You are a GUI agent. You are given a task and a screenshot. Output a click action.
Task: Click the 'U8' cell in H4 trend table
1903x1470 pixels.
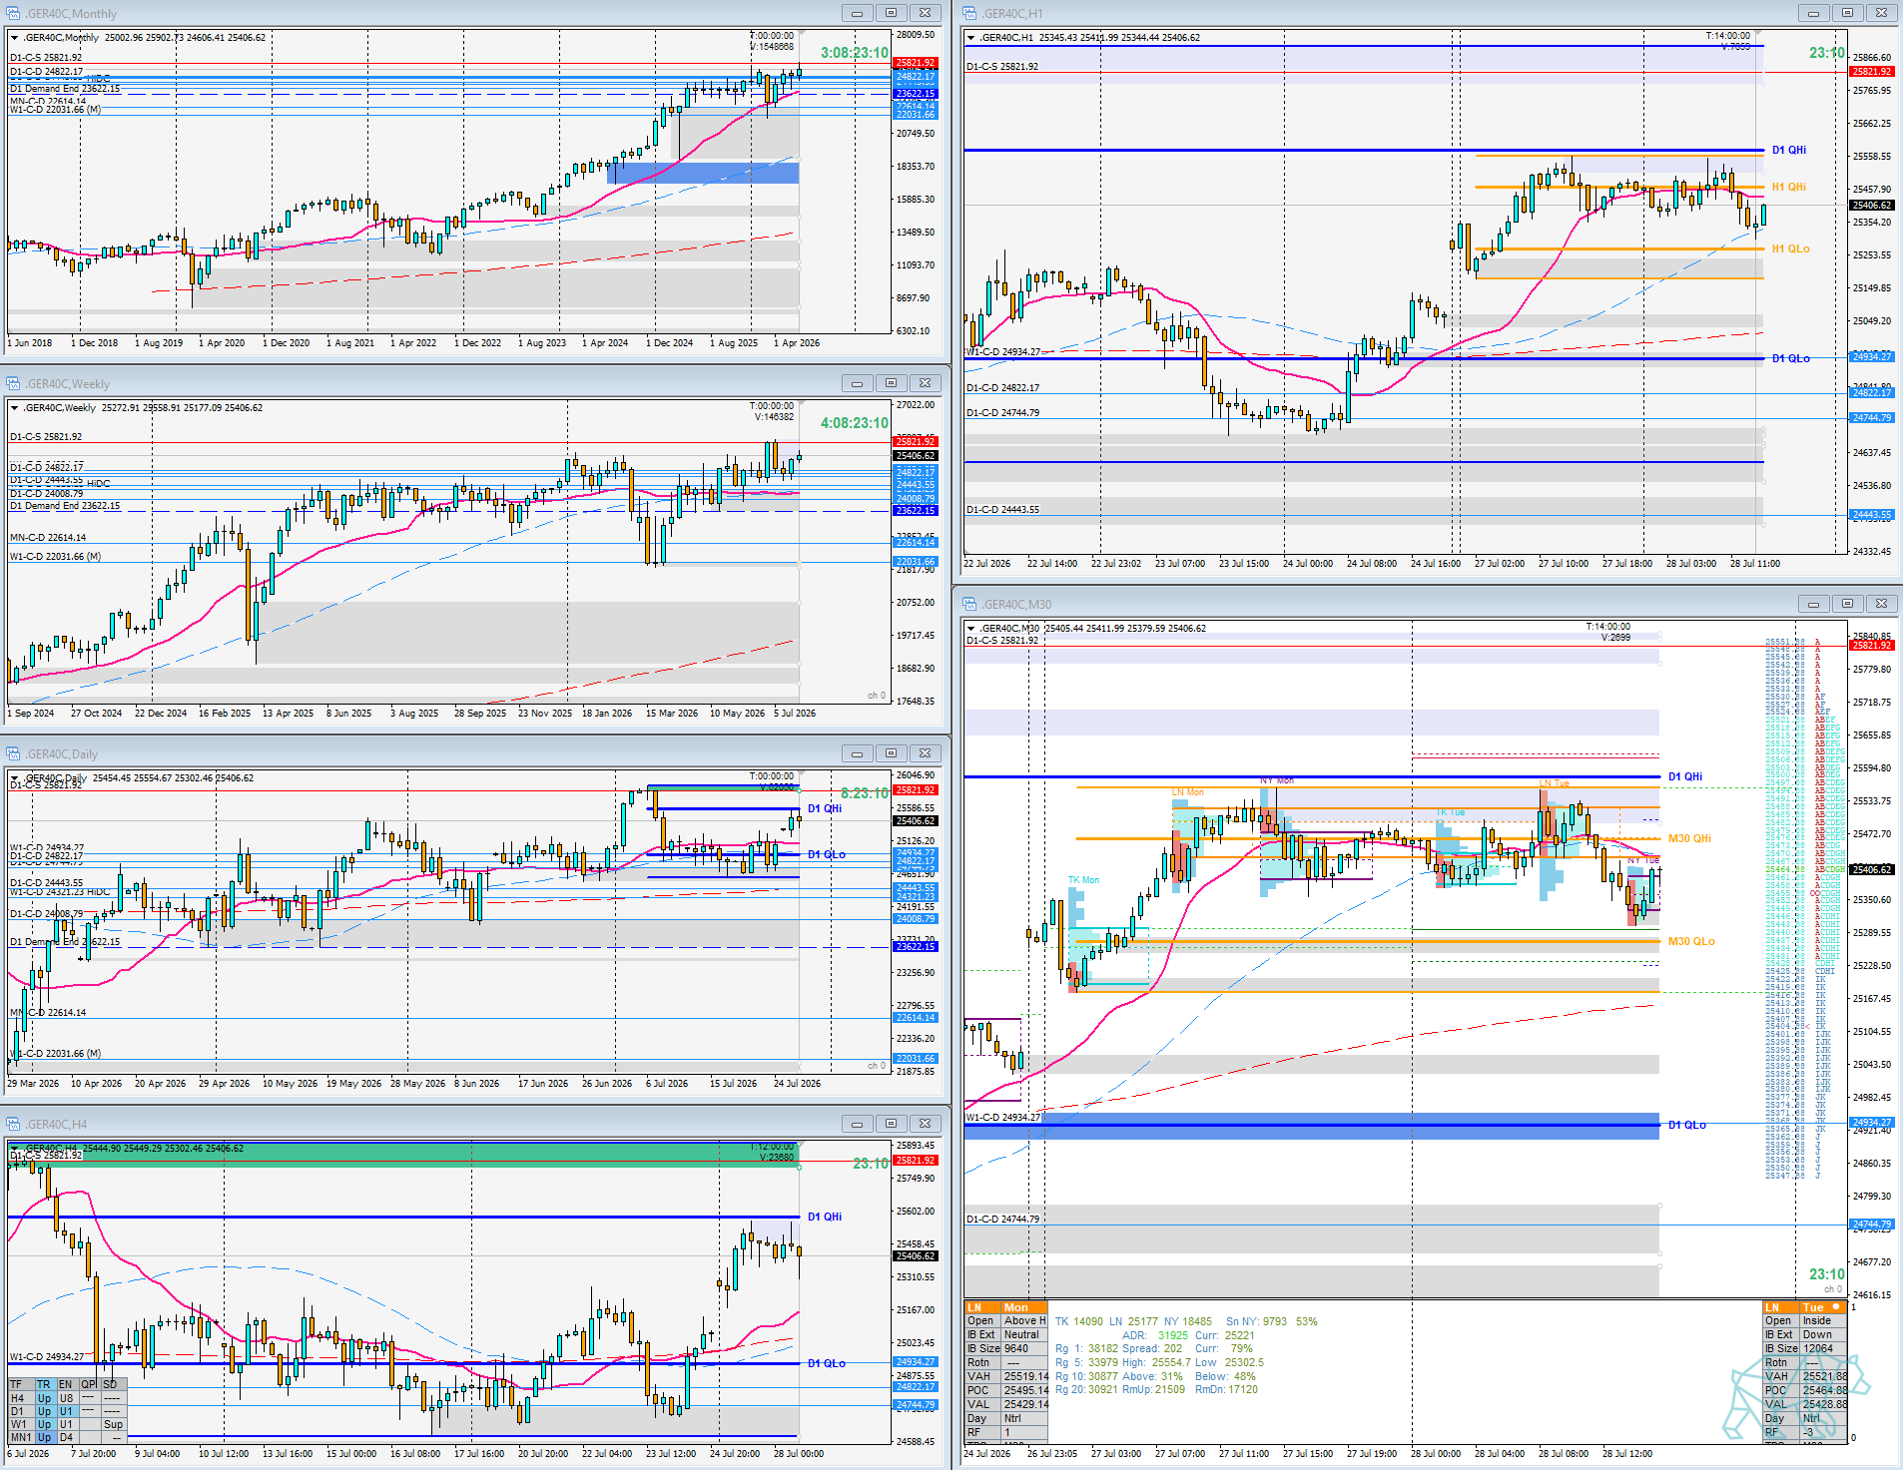point(67,1398)
